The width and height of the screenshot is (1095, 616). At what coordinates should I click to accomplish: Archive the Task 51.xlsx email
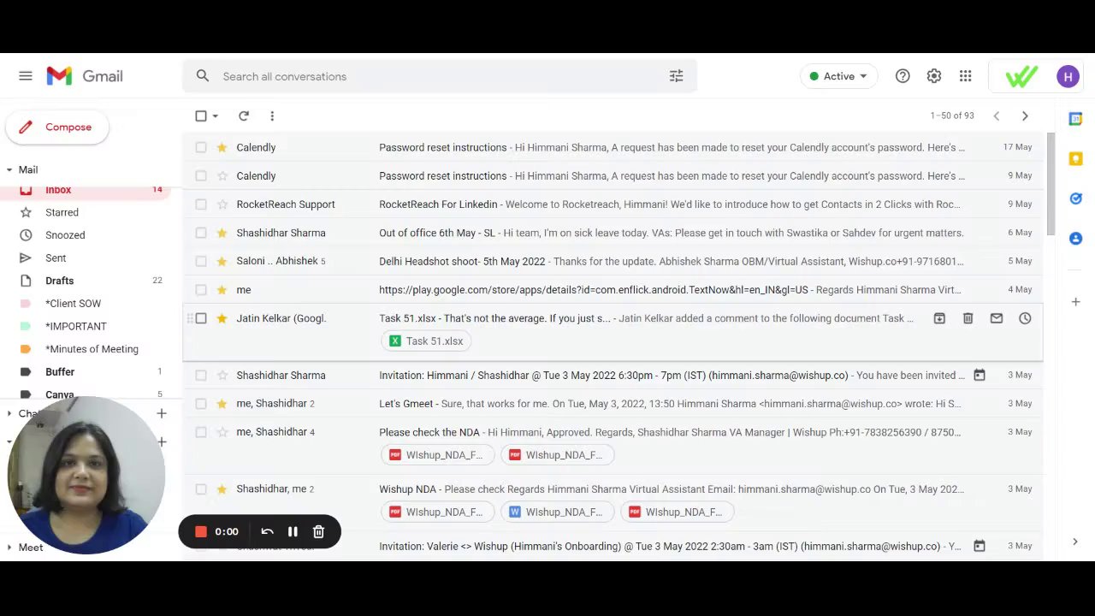tap(939, 318)
